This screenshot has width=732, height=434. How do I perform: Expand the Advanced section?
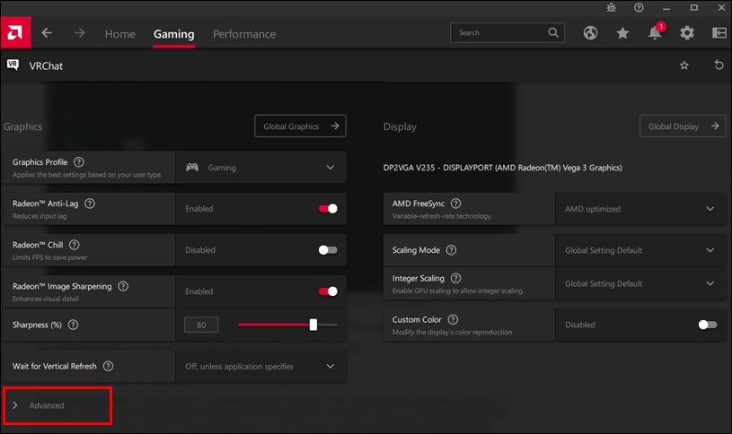47,405
